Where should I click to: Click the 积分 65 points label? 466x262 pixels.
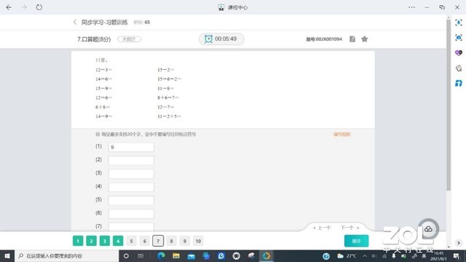coord(142,23)
